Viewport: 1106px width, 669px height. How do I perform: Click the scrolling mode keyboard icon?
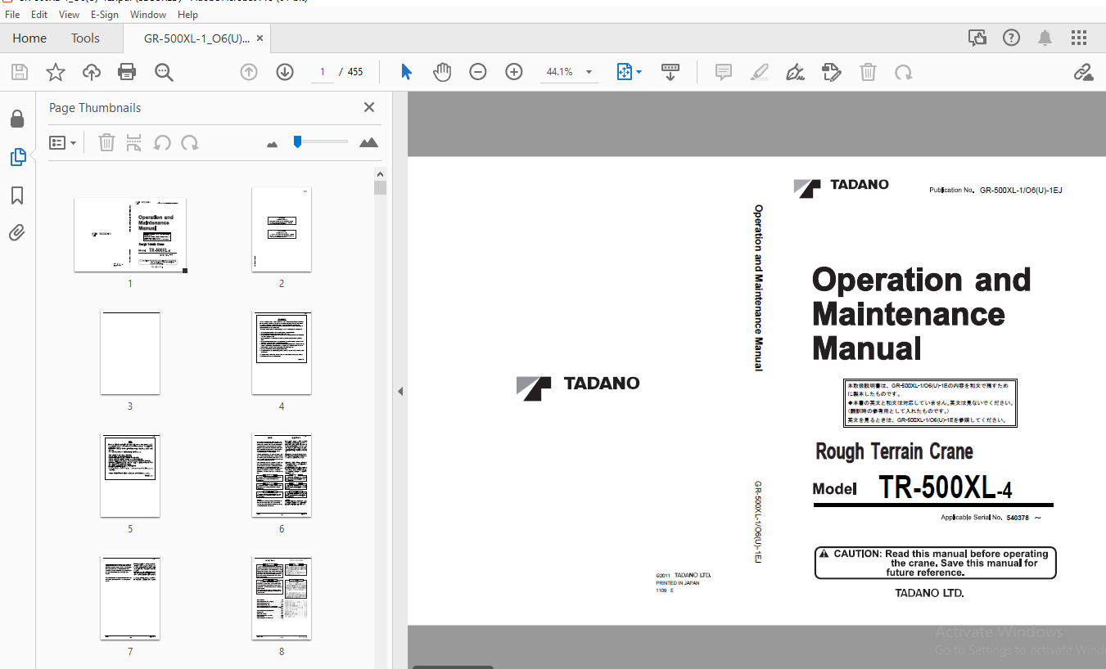[670, 72]
